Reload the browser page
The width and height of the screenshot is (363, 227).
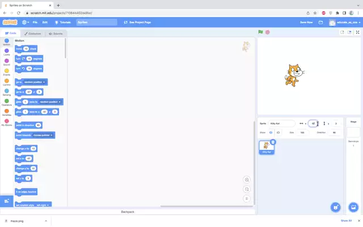pyautogui.click(x=19, y=13)
